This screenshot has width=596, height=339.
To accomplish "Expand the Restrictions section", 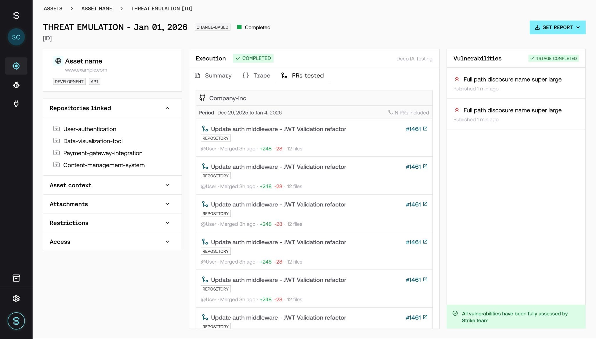I will (167, 223).
